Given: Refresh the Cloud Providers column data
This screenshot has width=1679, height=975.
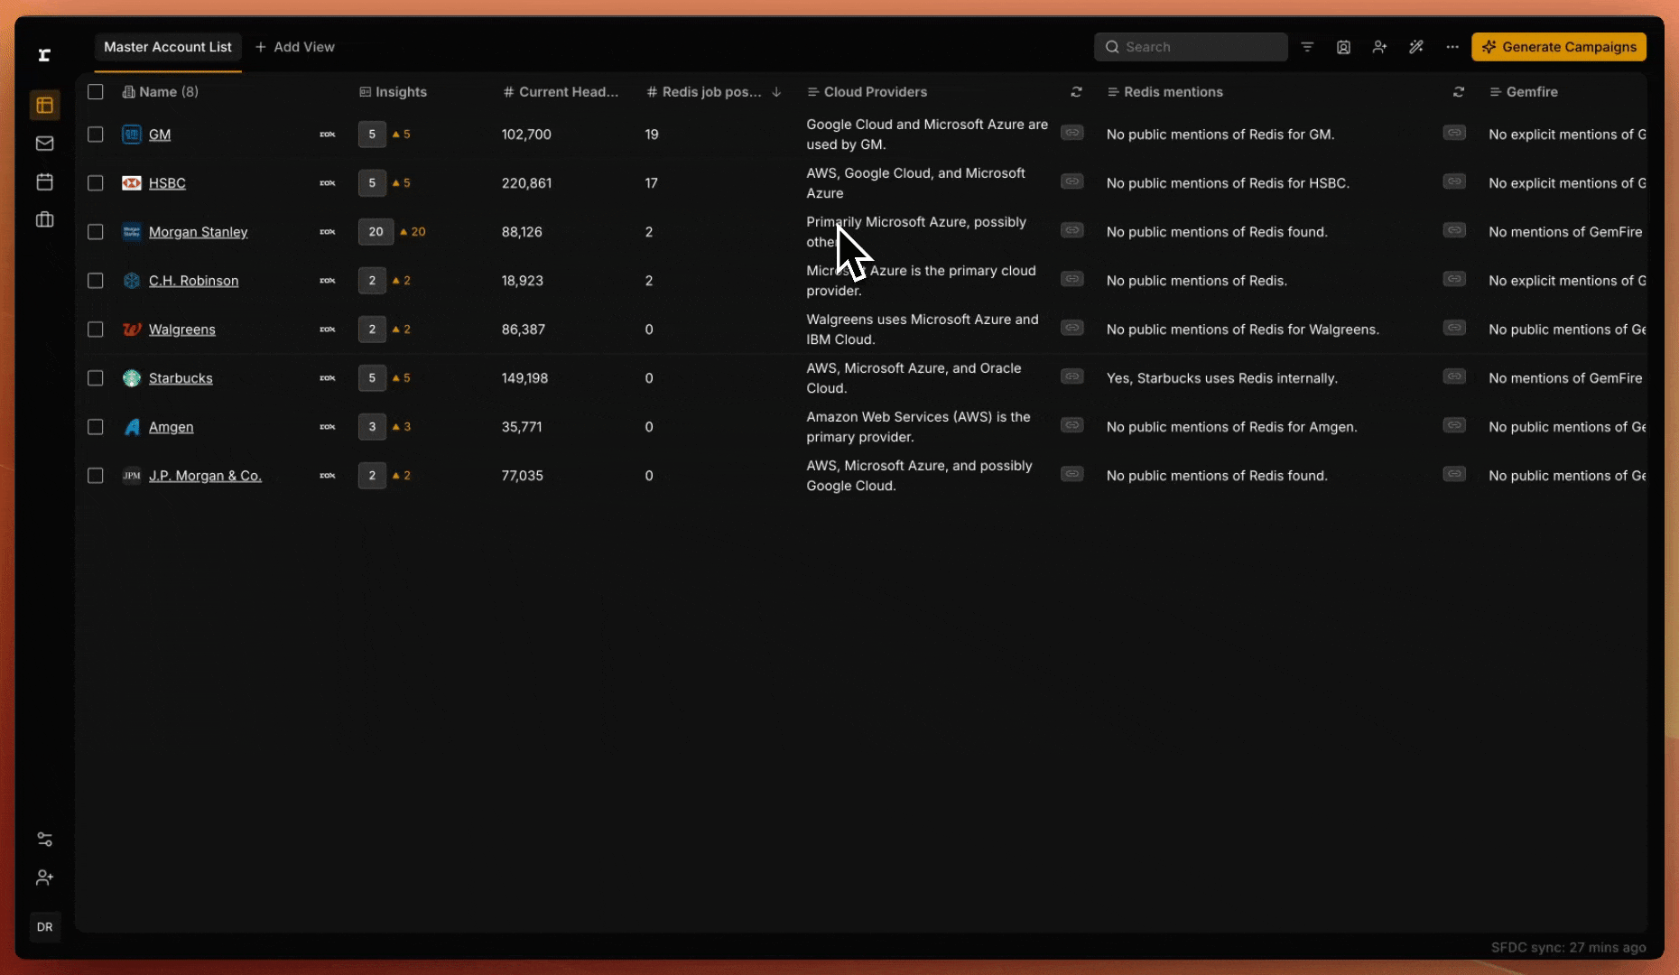Looking at the screenshot, I should point(1076,91).
